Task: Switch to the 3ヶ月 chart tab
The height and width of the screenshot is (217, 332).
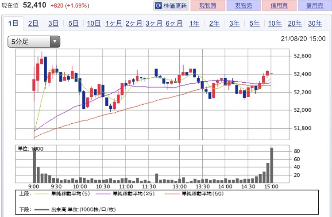Action: click(154, 23)
